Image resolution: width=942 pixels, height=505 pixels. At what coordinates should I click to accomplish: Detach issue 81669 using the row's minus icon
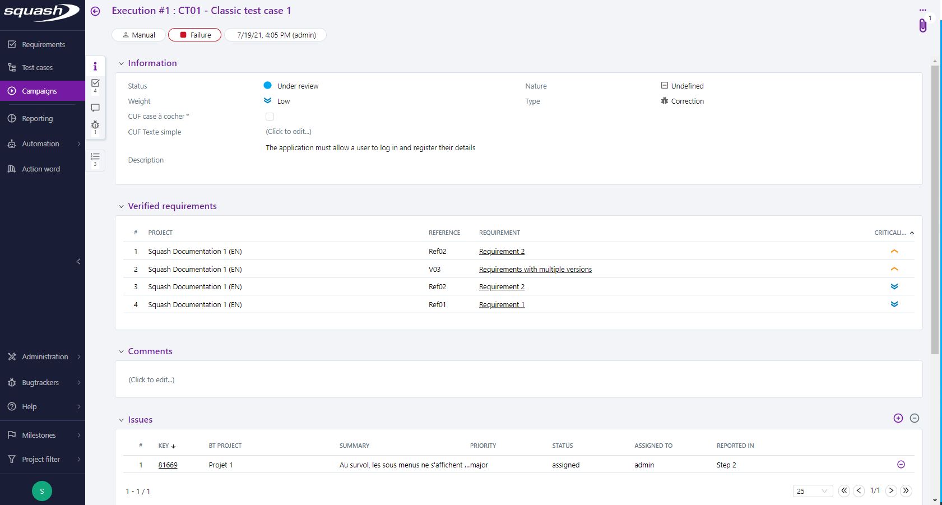coord(901,464)
